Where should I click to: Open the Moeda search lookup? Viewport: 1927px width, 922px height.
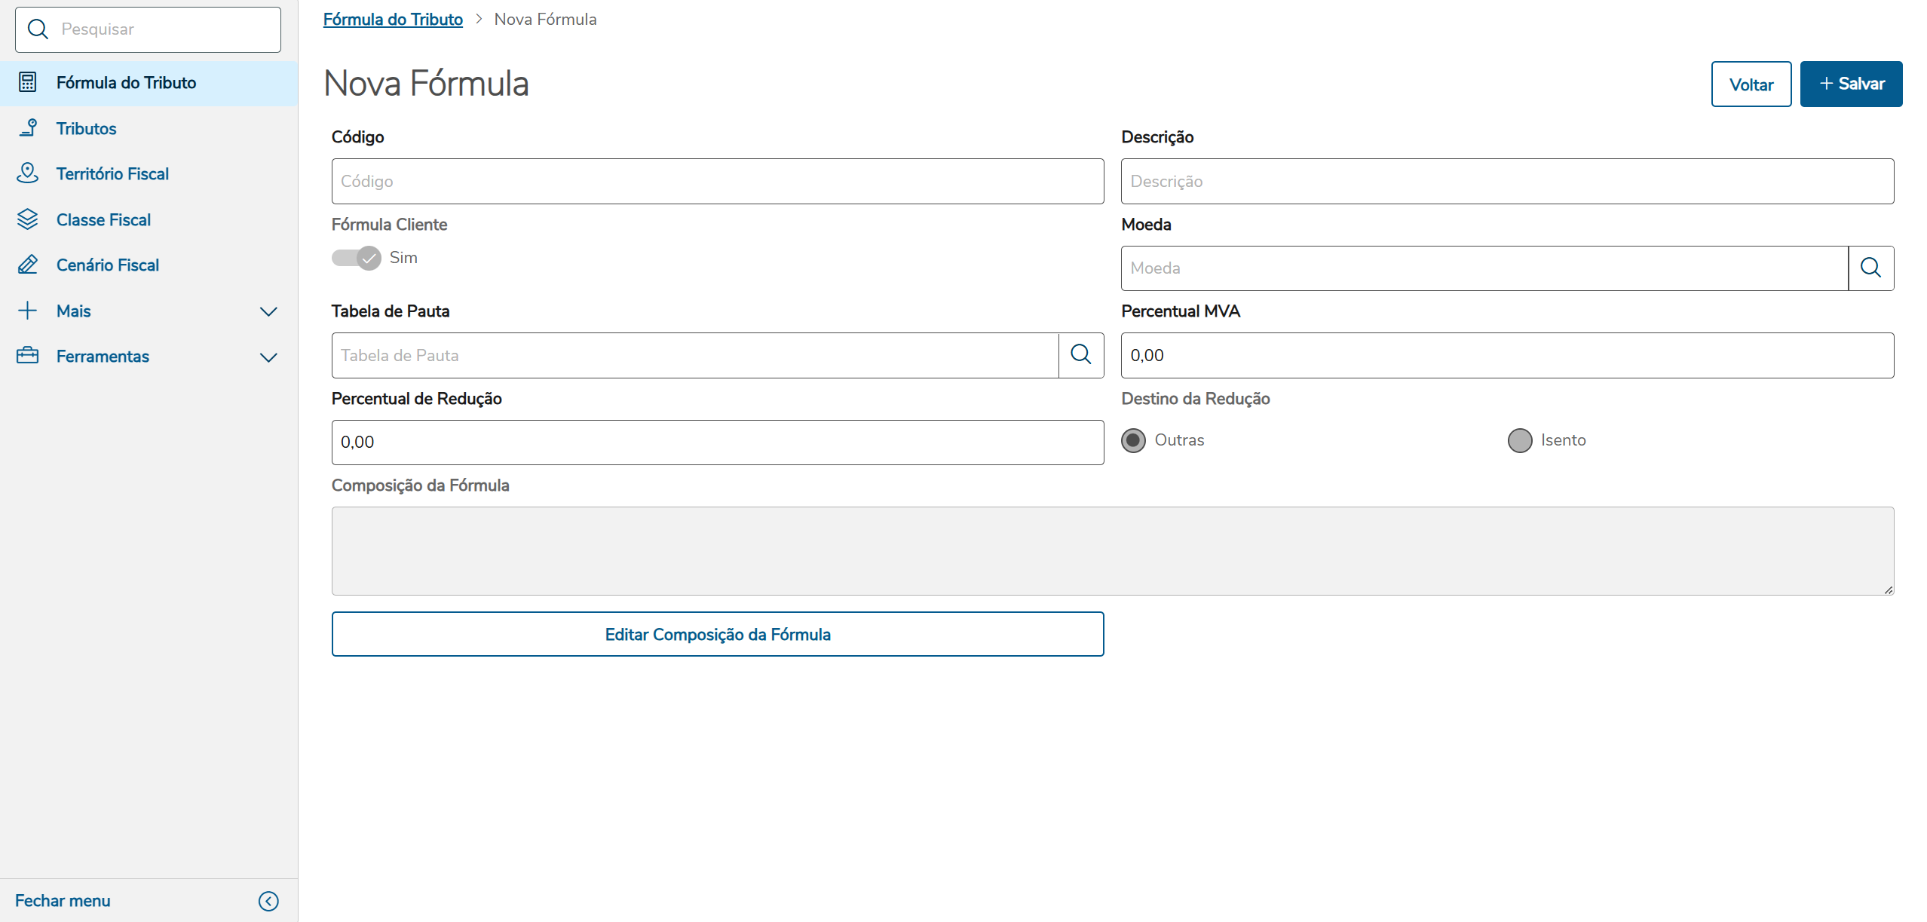pos(1870,268)
